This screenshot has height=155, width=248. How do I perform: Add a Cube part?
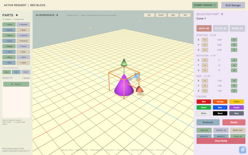pos(9,24)
